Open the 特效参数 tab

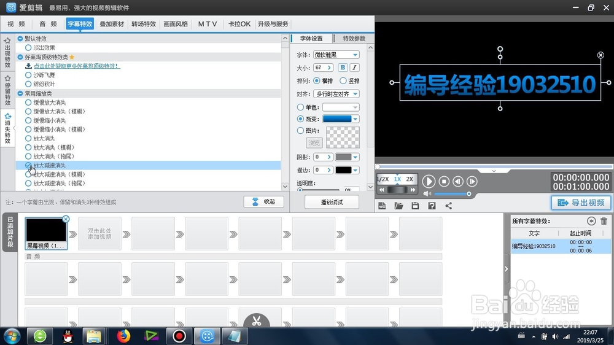[354, 39]
